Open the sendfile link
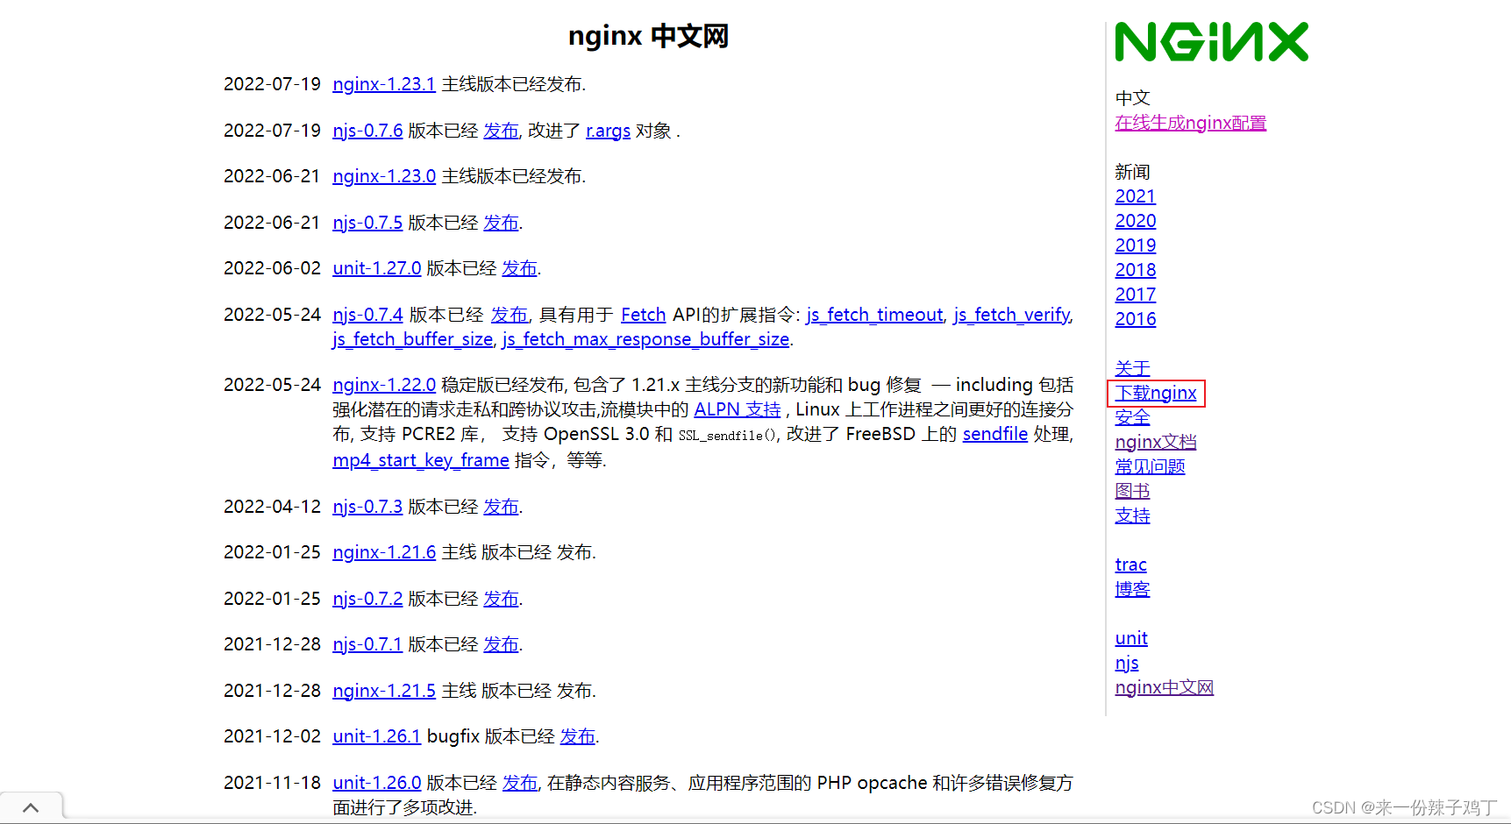 (995, 434)
